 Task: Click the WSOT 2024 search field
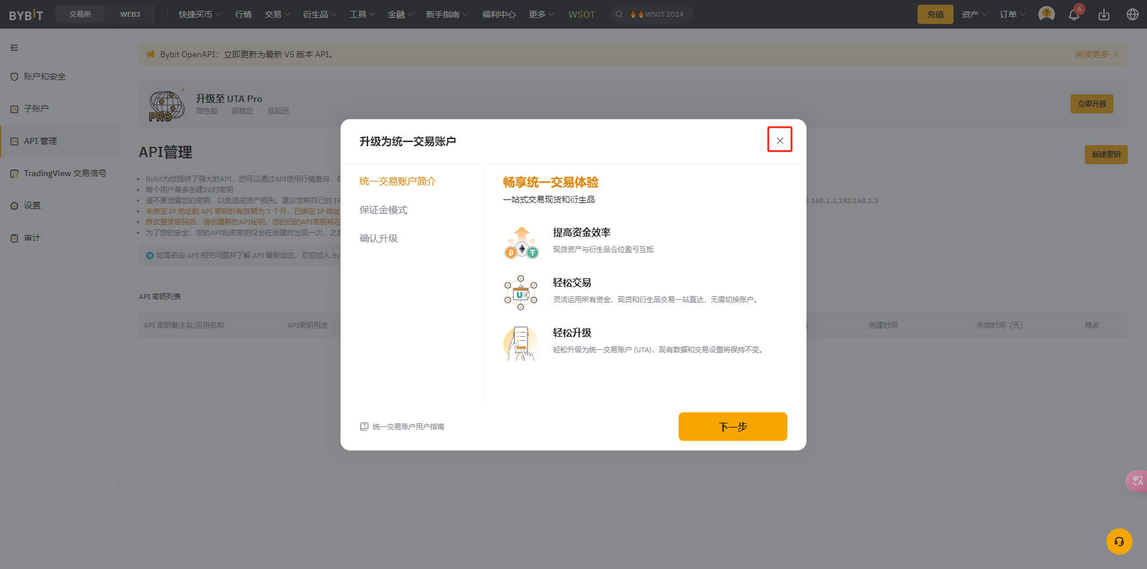(x=652, y=14)
